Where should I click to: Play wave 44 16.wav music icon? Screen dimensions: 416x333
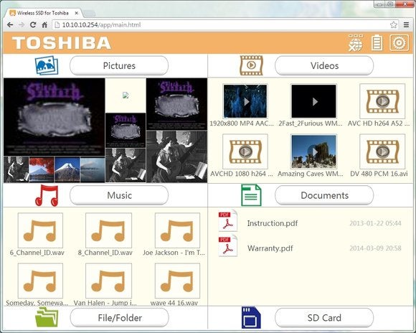177,281
